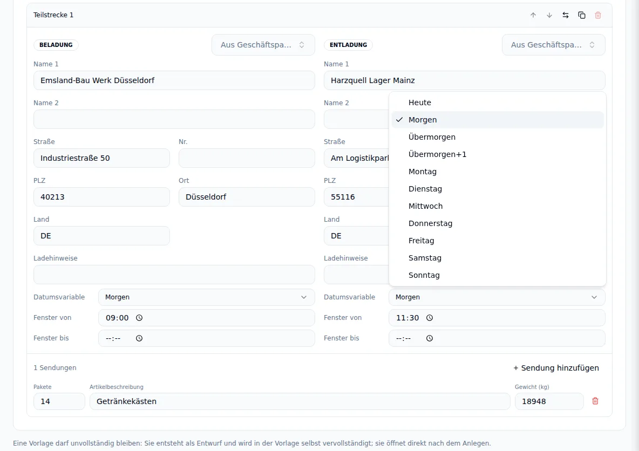The height and width of the screenshot is (451, 639).
Task: Edit Artikelbeschreibung field 'Getränkekästen'
Action: coord(300,401)
